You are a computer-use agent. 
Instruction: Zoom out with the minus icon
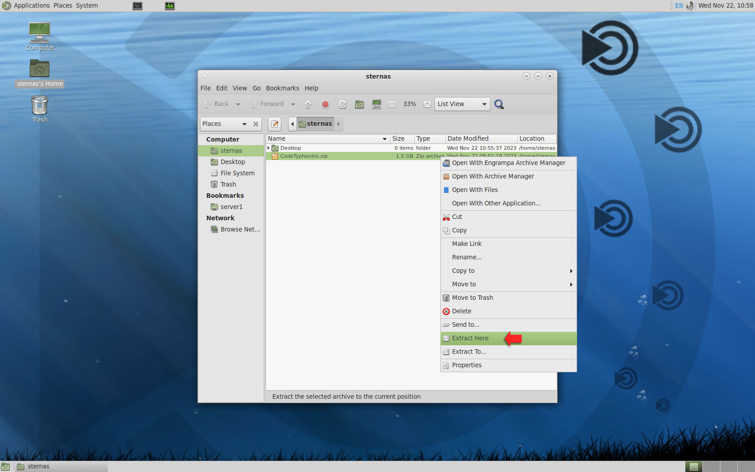click(x=392, y=104)
